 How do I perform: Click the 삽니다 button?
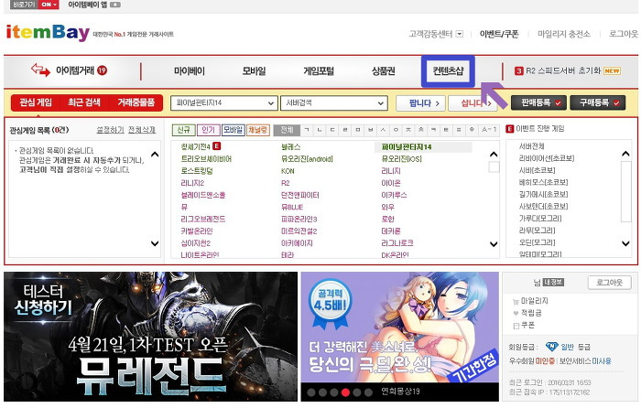(473, 103)
